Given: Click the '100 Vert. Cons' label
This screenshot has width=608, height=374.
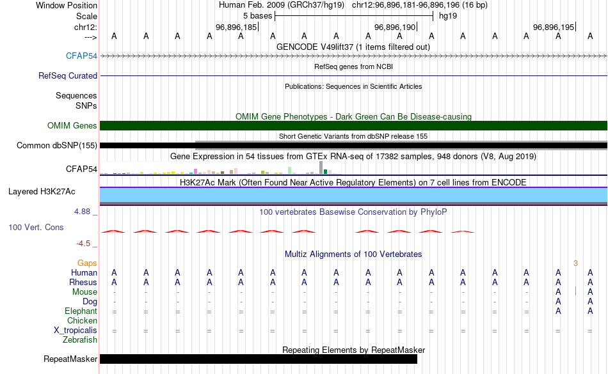Looking at the screenshot, I should [36, 227].
